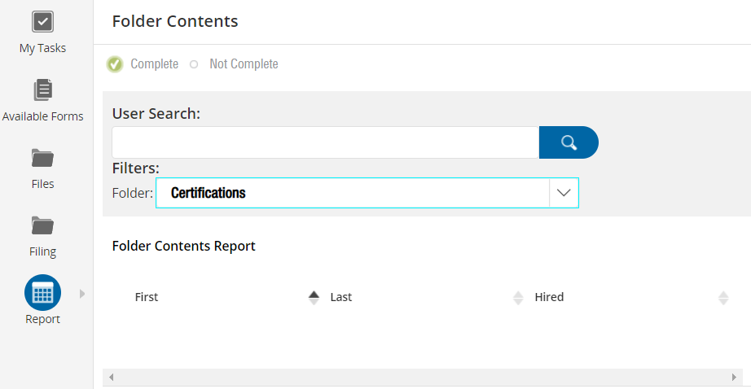
Task: Expand the Report submenu arrow
Action: pos(82,294)
